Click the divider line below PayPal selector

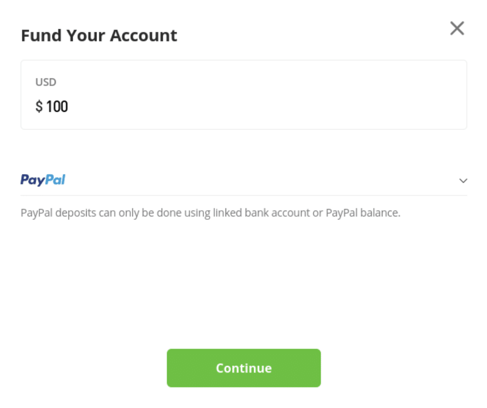point(244,195)
